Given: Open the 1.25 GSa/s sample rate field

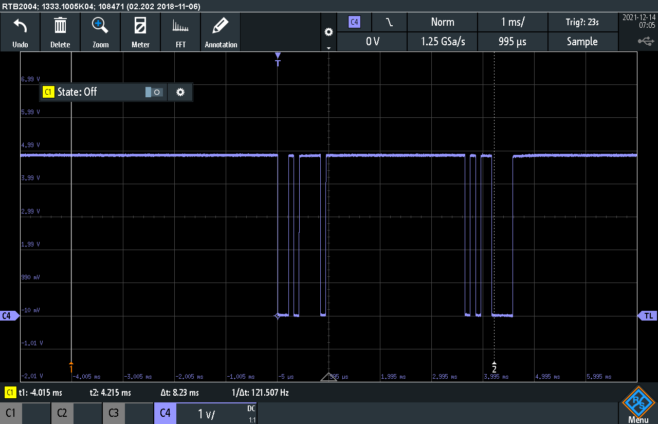Looking at the screenshot, I should click(443, 42).
